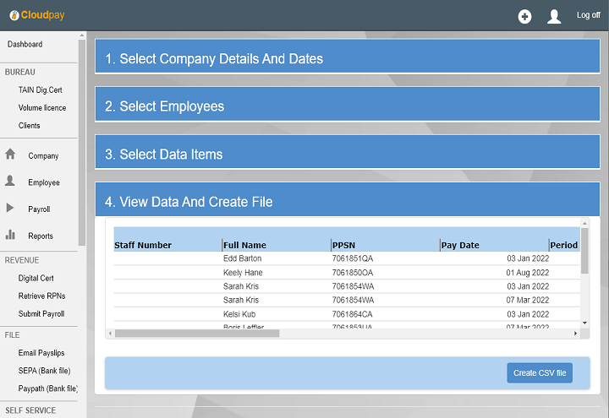Click the Payroll play arrow icon
609x418 pixels.
[x=11, y=209]
